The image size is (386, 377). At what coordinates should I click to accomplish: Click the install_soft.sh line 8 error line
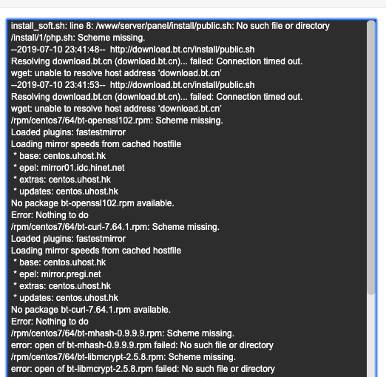click(170, 26)
